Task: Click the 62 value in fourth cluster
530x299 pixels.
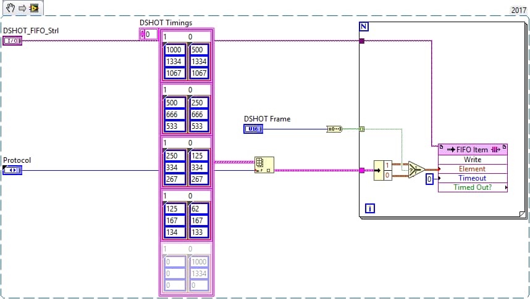Action: tap(199, 208)
